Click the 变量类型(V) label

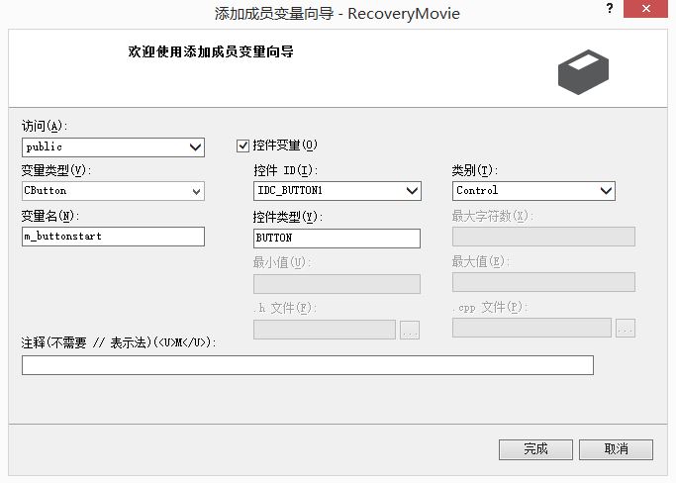56,171
